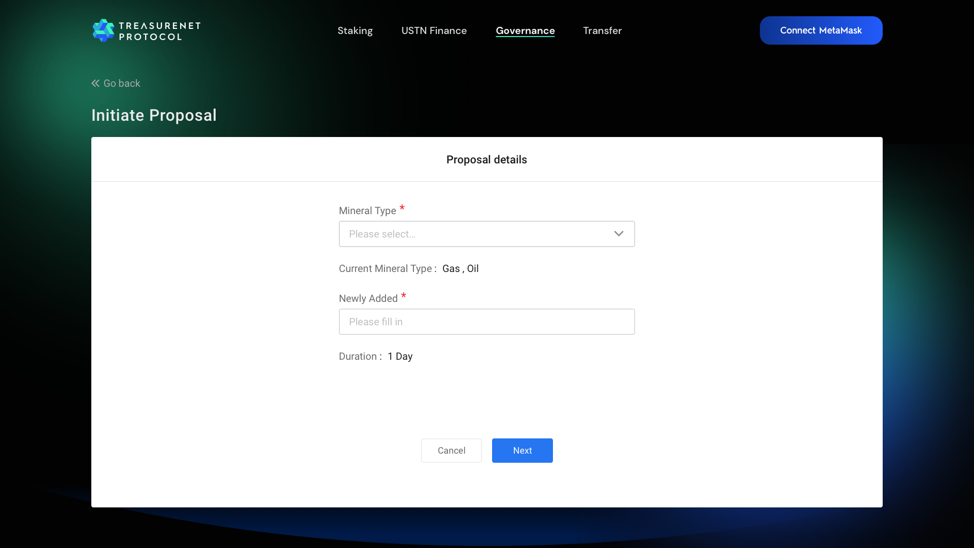The height and width of the screenshot is (548, 974).
Task: Click the Cancel button
Action: click(x=451, y=451)
